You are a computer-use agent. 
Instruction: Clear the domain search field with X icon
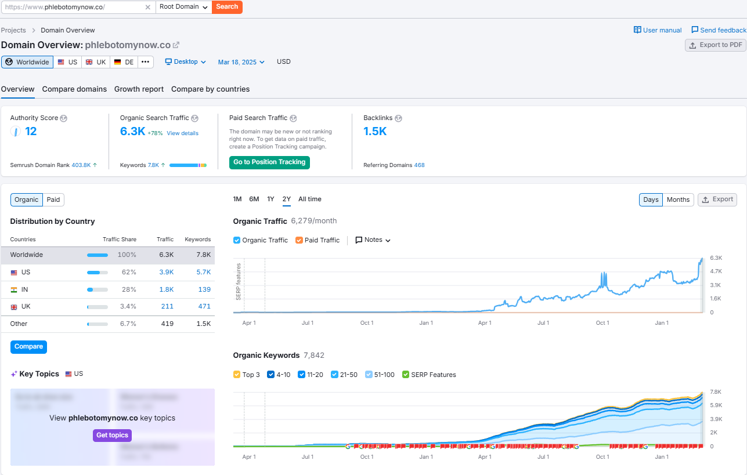click(147, 7)
